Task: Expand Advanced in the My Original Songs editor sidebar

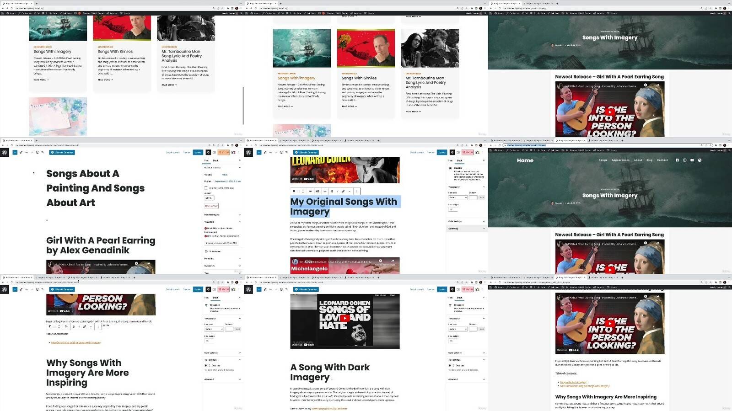Action: (x=466, y=229)
